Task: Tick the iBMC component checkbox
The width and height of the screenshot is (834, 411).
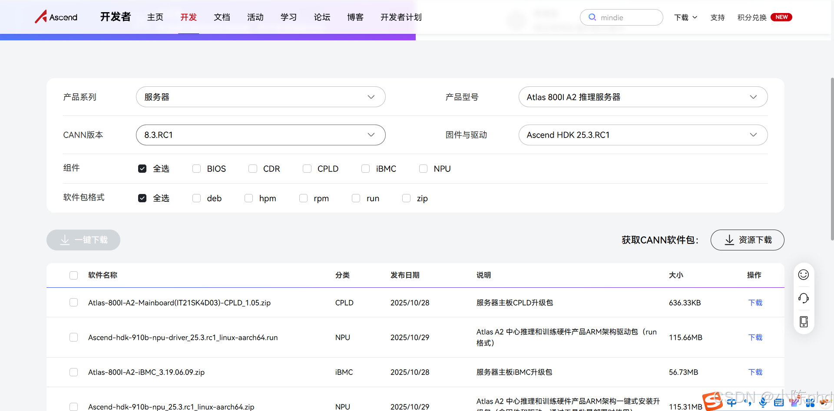Action: tap(366, 168)
